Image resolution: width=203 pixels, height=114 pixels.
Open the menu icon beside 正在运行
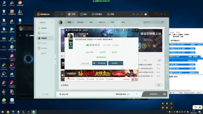pyautogui.click(x=164, y=94)
